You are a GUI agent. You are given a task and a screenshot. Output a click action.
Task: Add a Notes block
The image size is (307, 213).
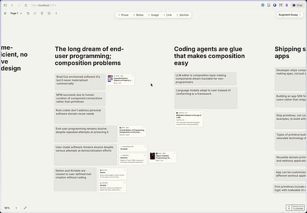coord(138,15)
